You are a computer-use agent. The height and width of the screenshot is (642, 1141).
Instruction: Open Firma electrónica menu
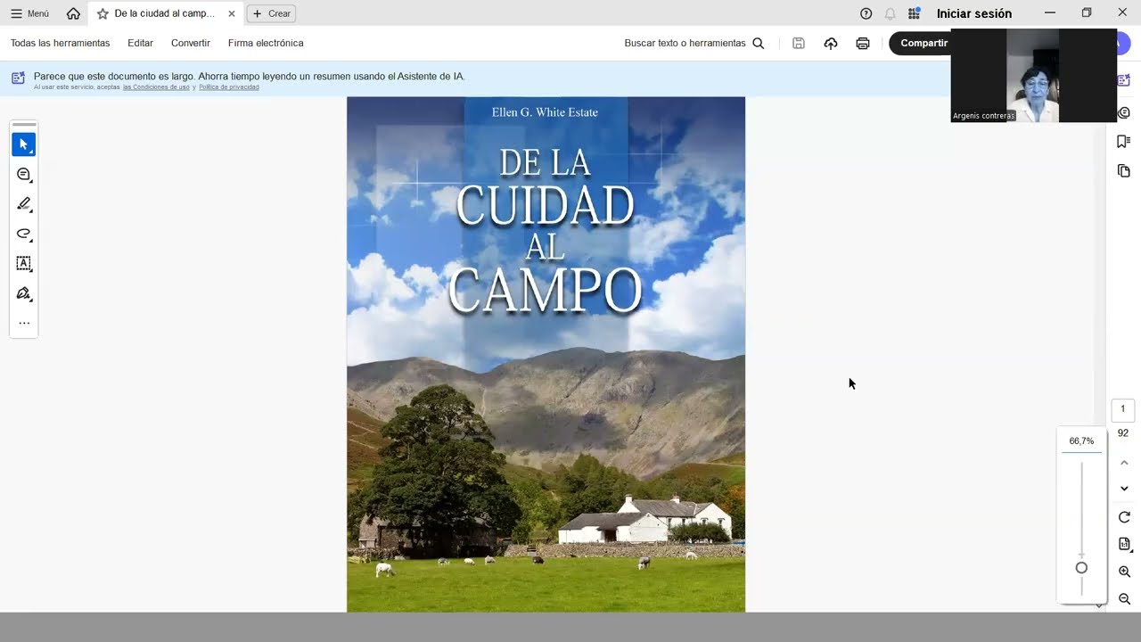(x=266, y=43)
